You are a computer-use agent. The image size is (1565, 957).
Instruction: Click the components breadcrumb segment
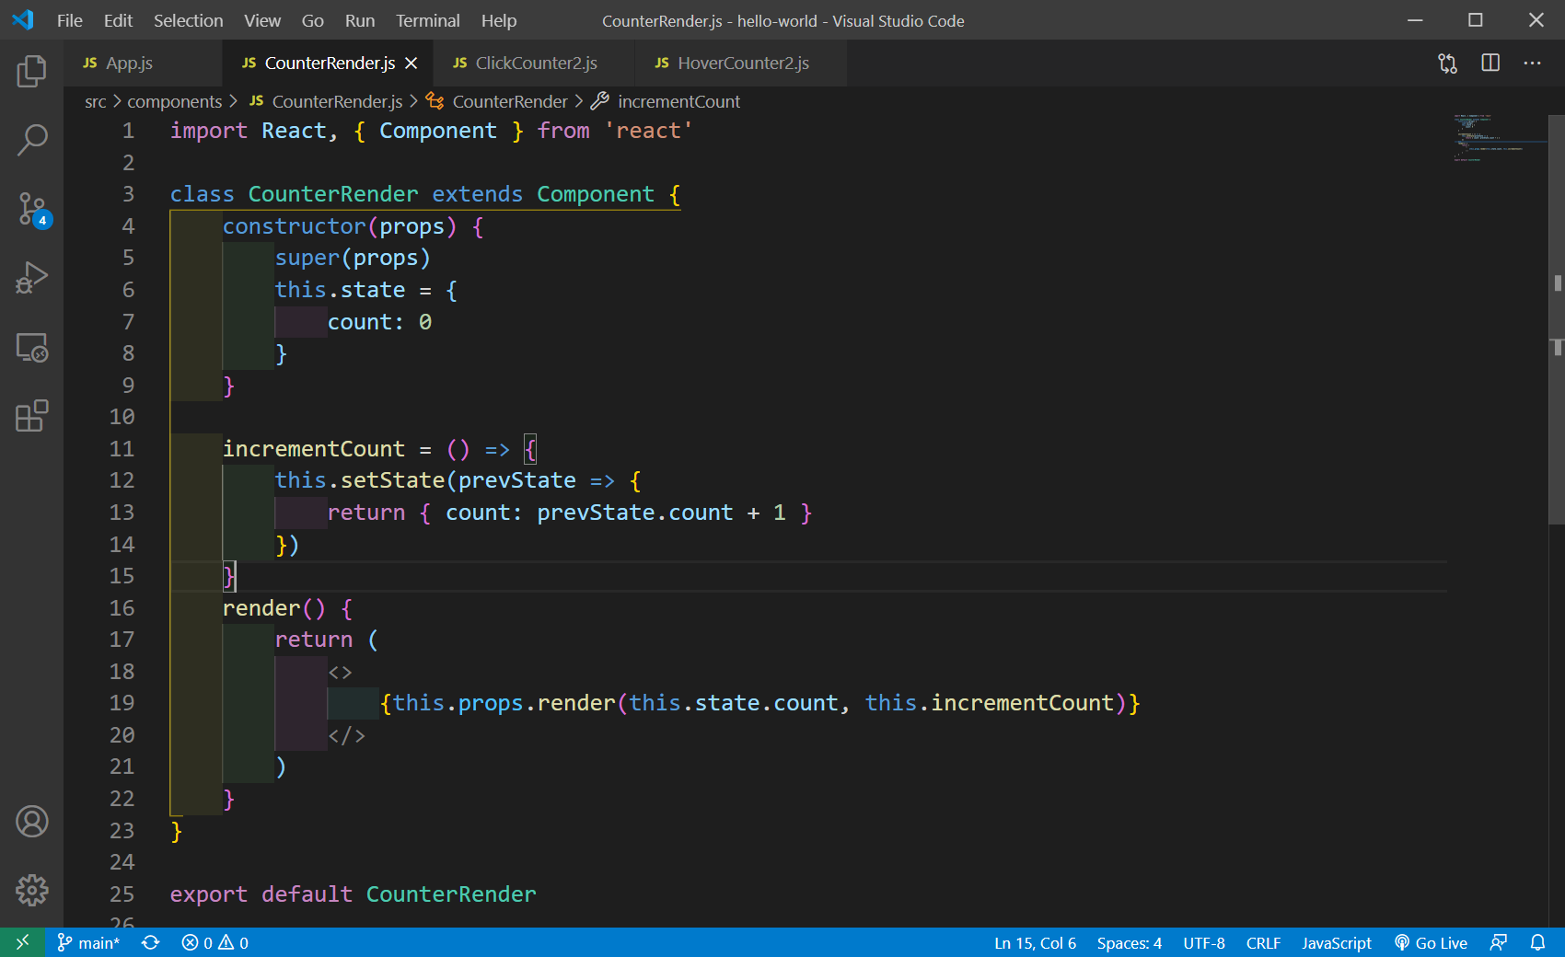175,101
